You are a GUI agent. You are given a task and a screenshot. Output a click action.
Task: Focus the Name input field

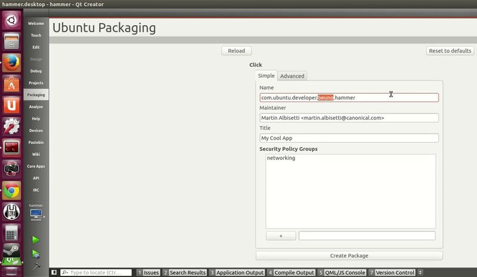point(349,97)
